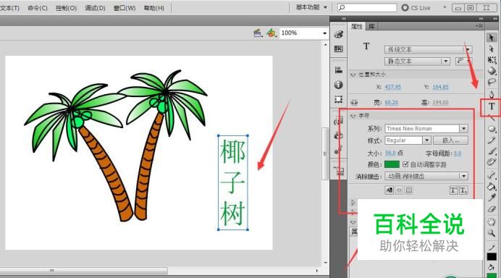Open the Regular style dropdown
Viewport: 501px width, 278px height.
click(x=408, y=140)
